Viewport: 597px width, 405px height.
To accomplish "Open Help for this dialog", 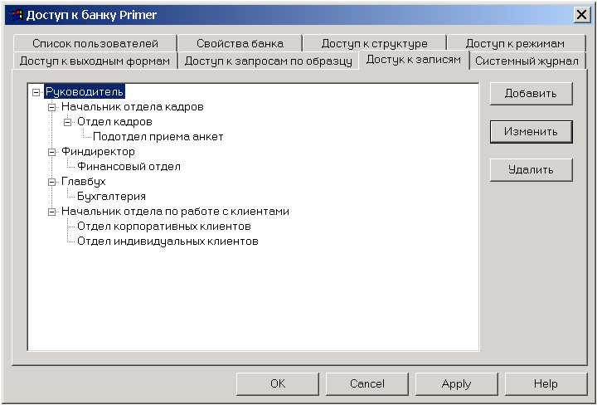I will coord(546,383).
